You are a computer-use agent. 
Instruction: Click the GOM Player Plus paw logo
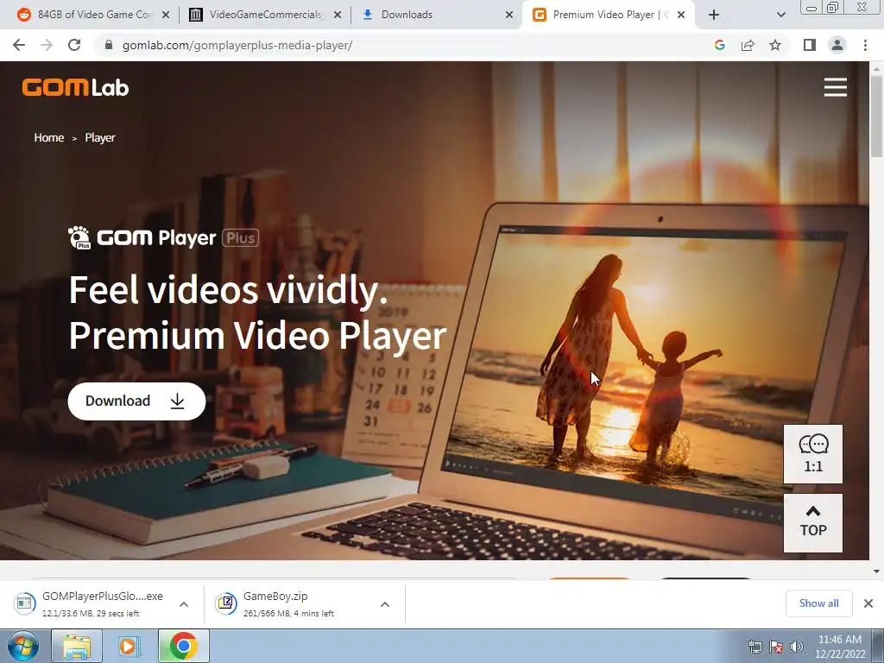click(79, 237)
